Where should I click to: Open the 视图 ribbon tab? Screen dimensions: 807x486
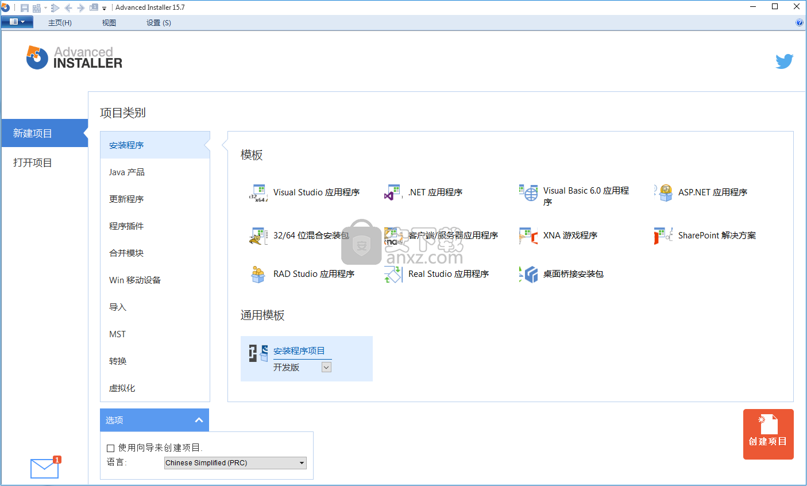coord(109,23)
